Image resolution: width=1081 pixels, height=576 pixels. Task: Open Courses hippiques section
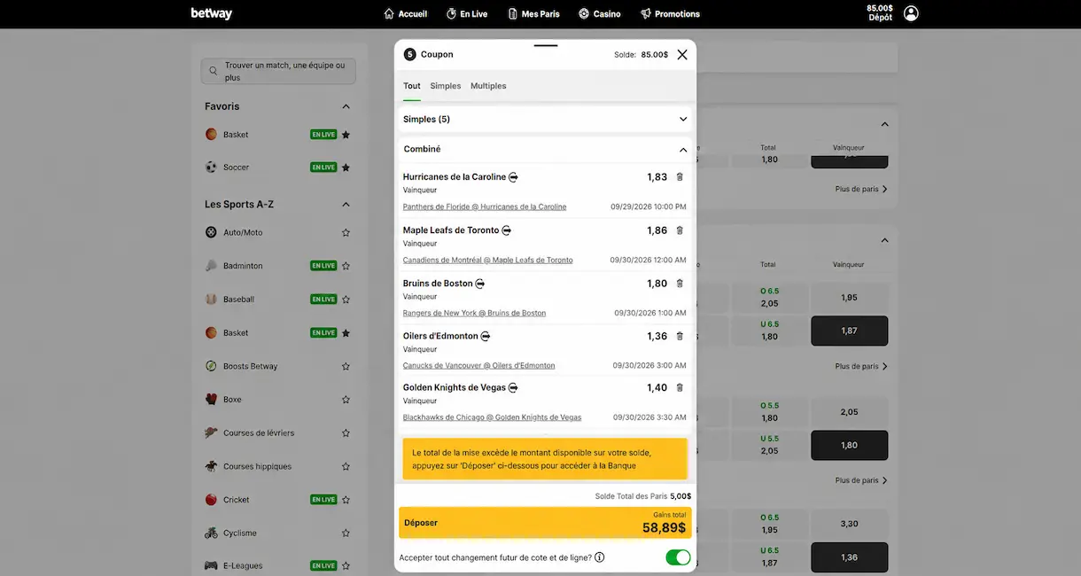pos(257,466)
